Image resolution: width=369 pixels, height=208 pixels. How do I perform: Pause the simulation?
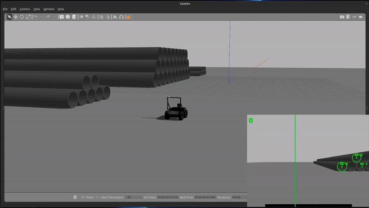pyautogui.click(x=75, y=197)
